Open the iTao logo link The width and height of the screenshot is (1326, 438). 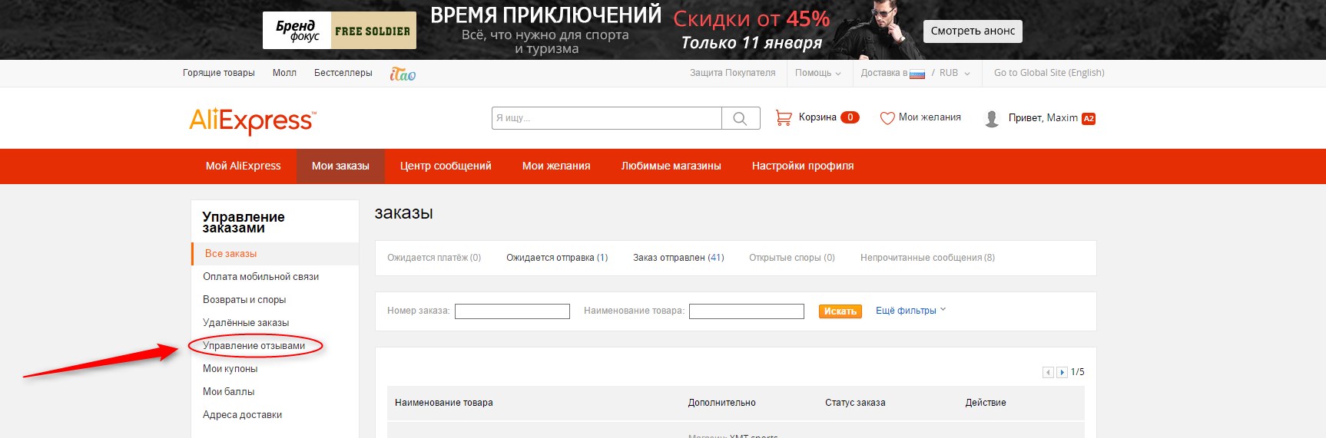(x=403, y=74)
